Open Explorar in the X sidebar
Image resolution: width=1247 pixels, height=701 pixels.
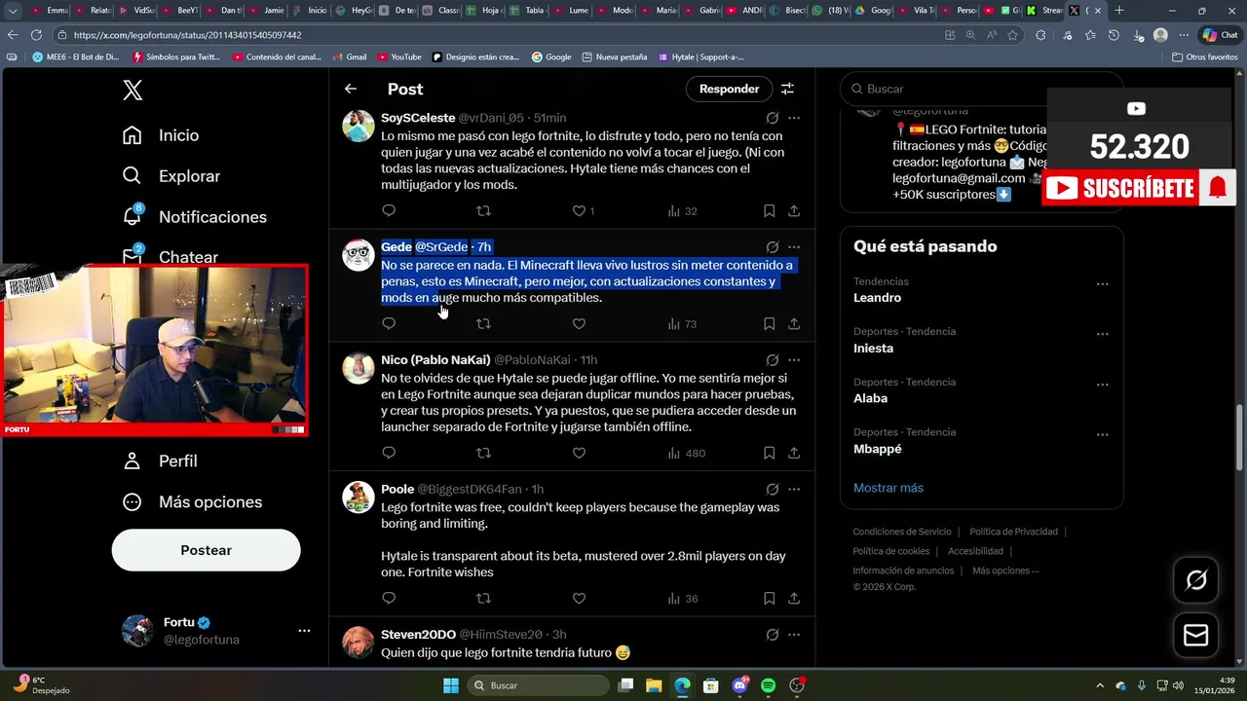coord(171,176)
